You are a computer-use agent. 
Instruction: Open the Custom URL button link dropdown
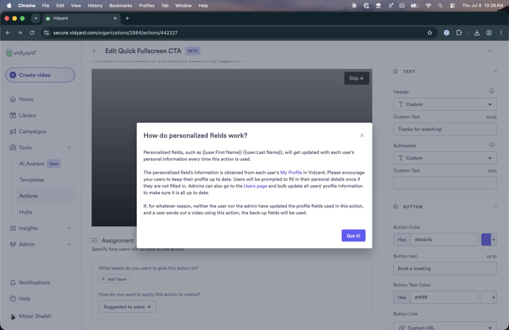pos(445,327)
